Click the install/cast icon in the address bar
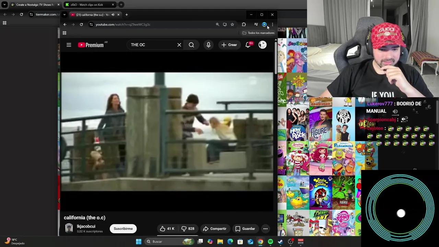Viewport: 439px width, 247px height. click(225, 24)
